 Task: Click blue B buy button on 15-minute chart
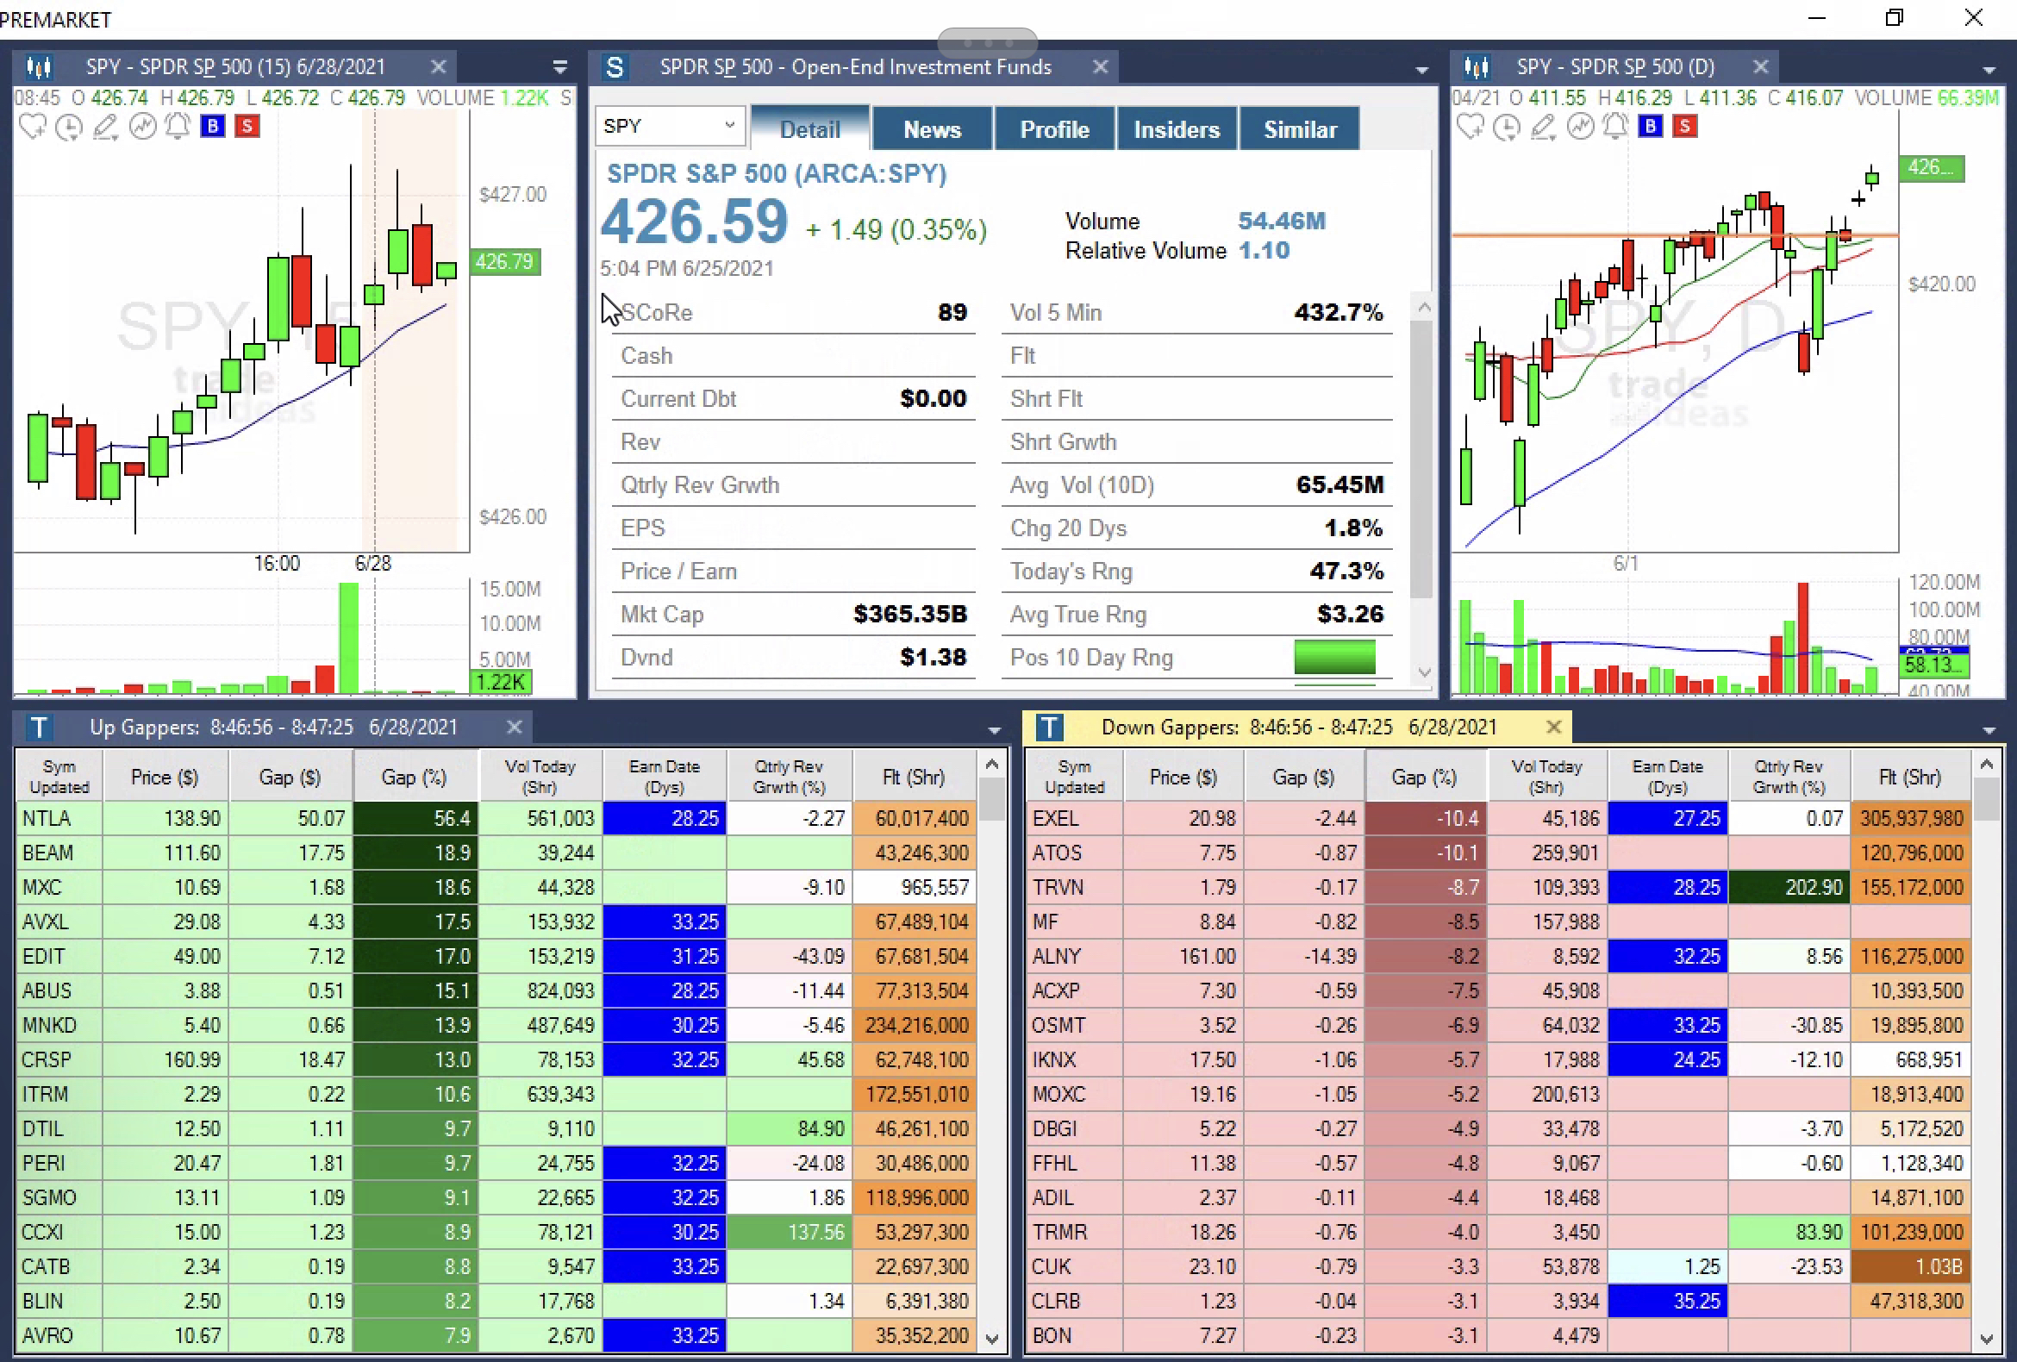pos(213,127)
